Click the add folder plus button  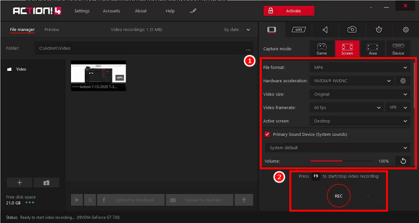pyautogui.click(x=20, y=183)
